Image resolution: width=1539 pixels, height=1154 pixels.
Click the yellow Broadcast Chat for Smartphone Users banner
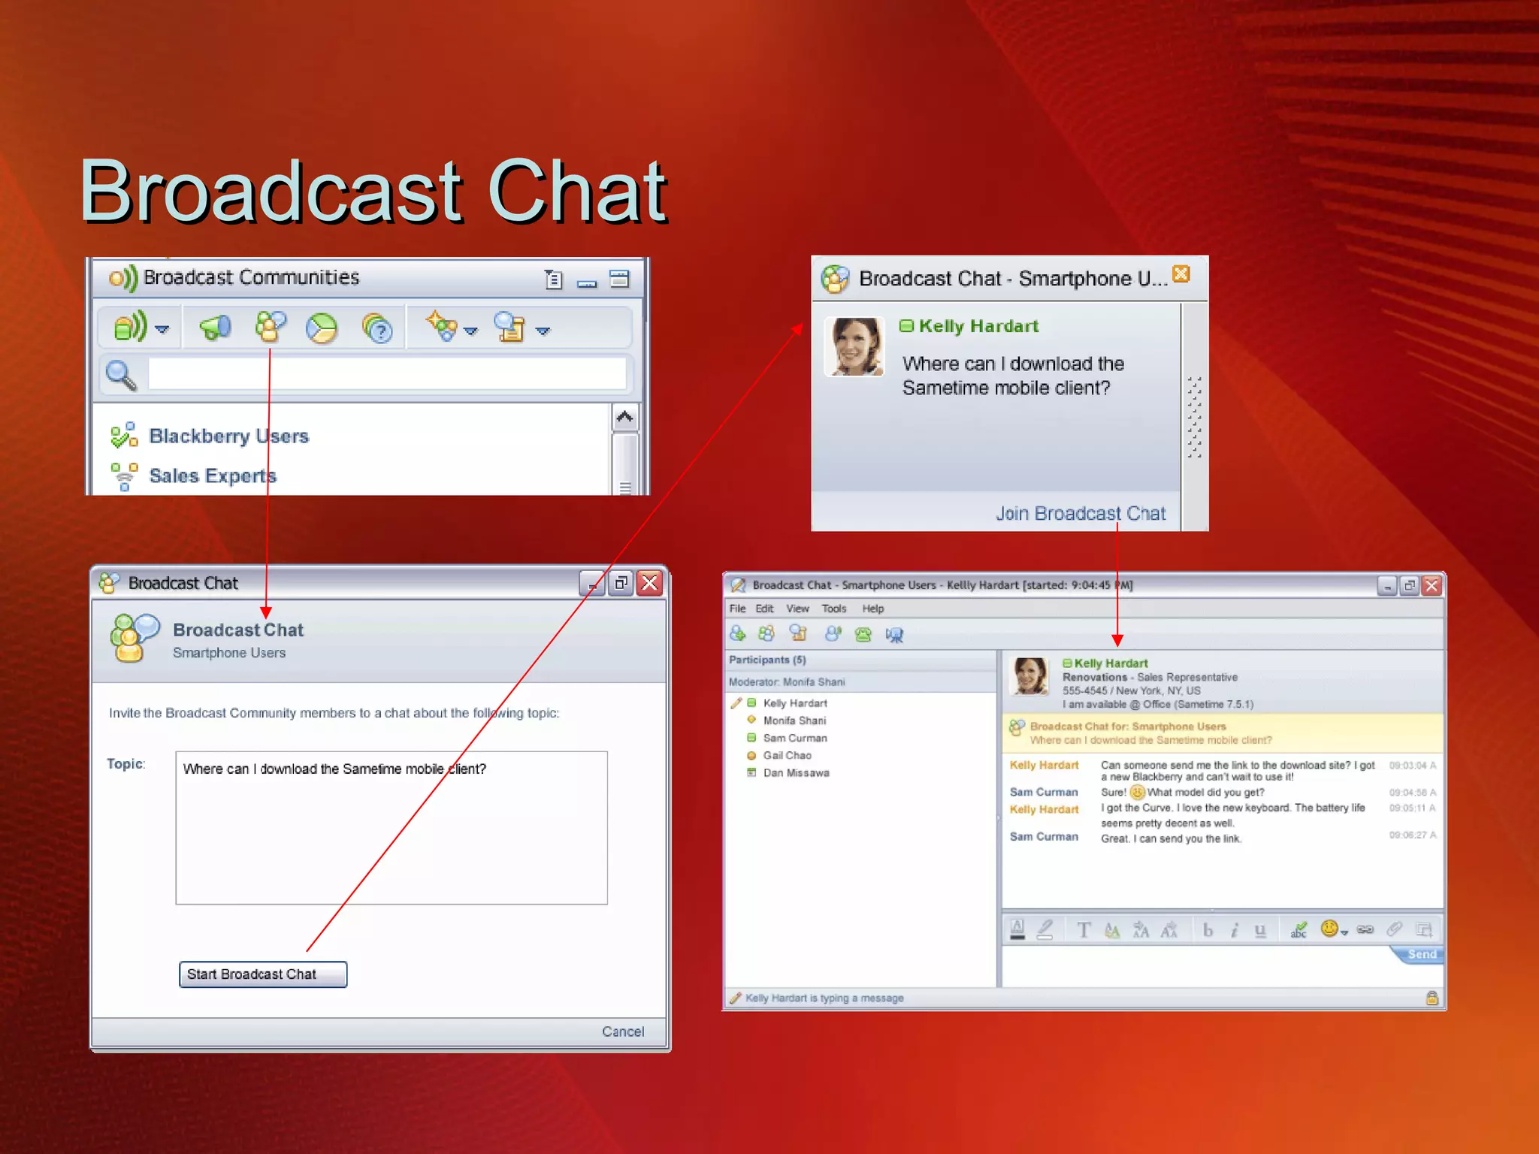coord(1223,733)
